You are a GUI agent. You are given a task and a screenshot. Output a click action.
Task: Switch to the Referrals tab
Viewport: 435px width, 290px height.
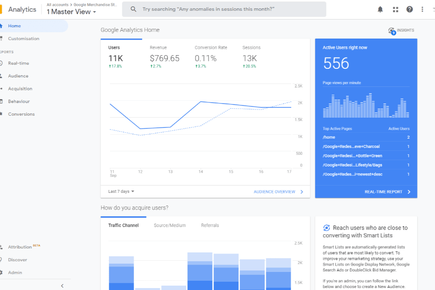tap(210, 226)
